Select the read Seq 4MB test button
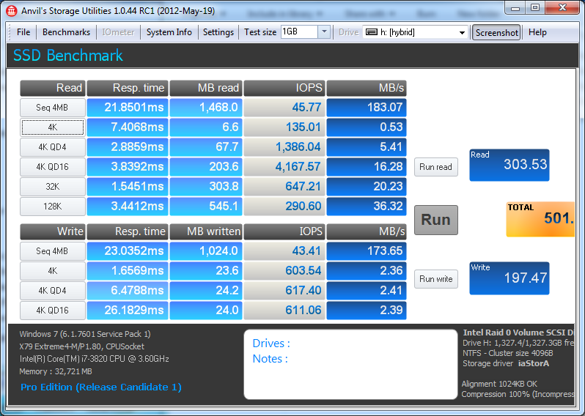The height and width of the screenshot is (416, 585). [x=53, y=108]
